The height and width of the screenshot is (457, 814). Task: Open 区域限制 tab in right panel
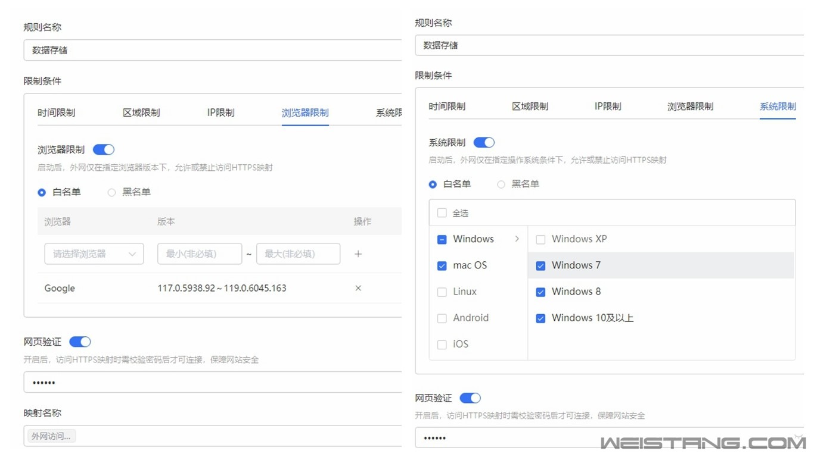pyautogui.click(x=530, y=107)
